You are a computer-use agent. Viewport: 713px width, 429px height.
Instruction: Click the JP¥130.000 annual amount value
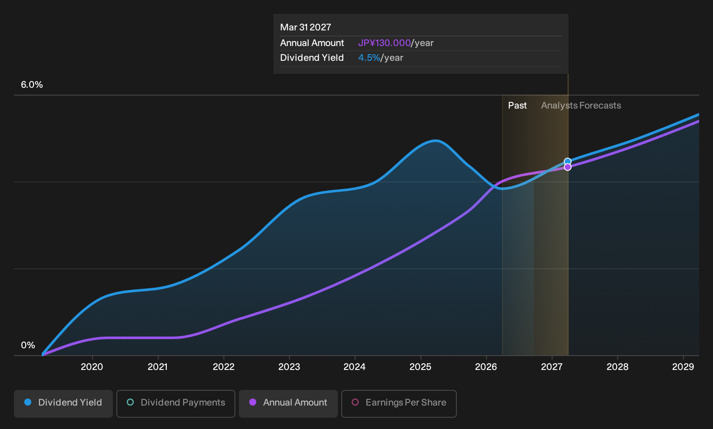click(384, 43)
